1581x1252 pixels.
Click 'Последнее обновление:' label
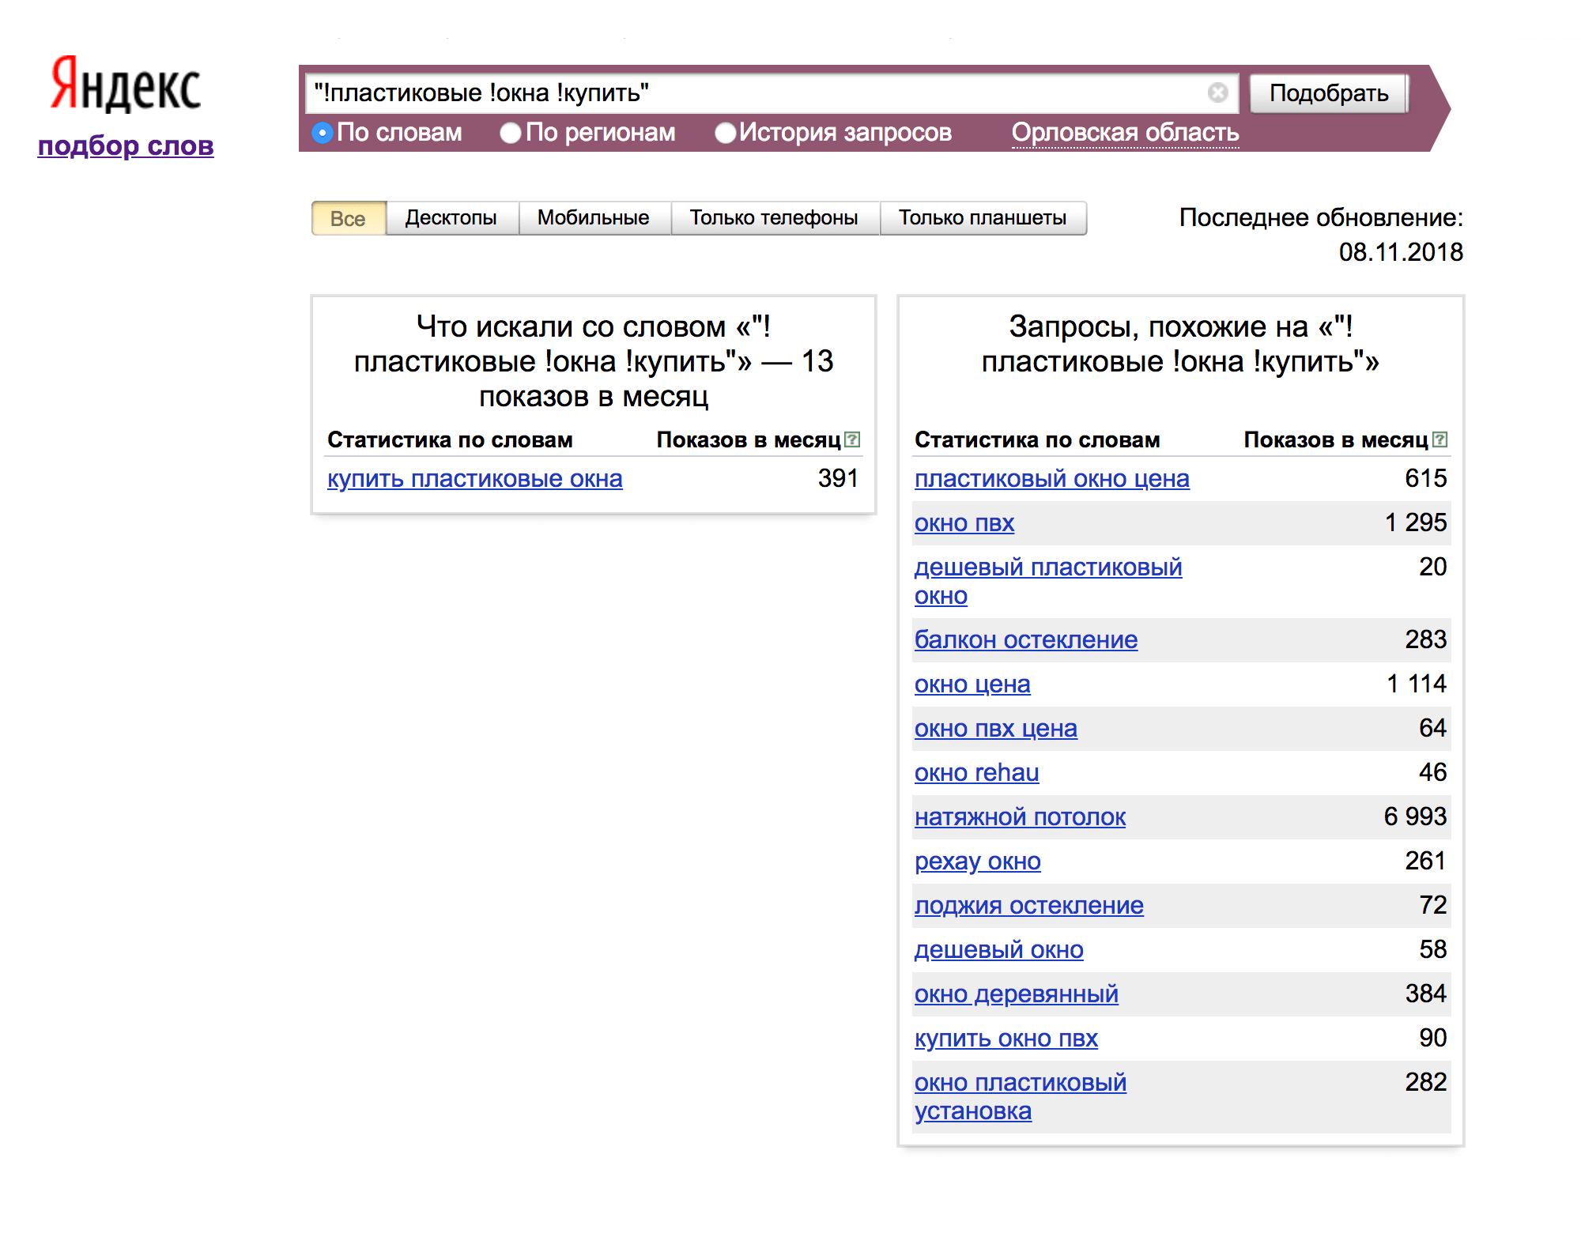[1321, 217]
